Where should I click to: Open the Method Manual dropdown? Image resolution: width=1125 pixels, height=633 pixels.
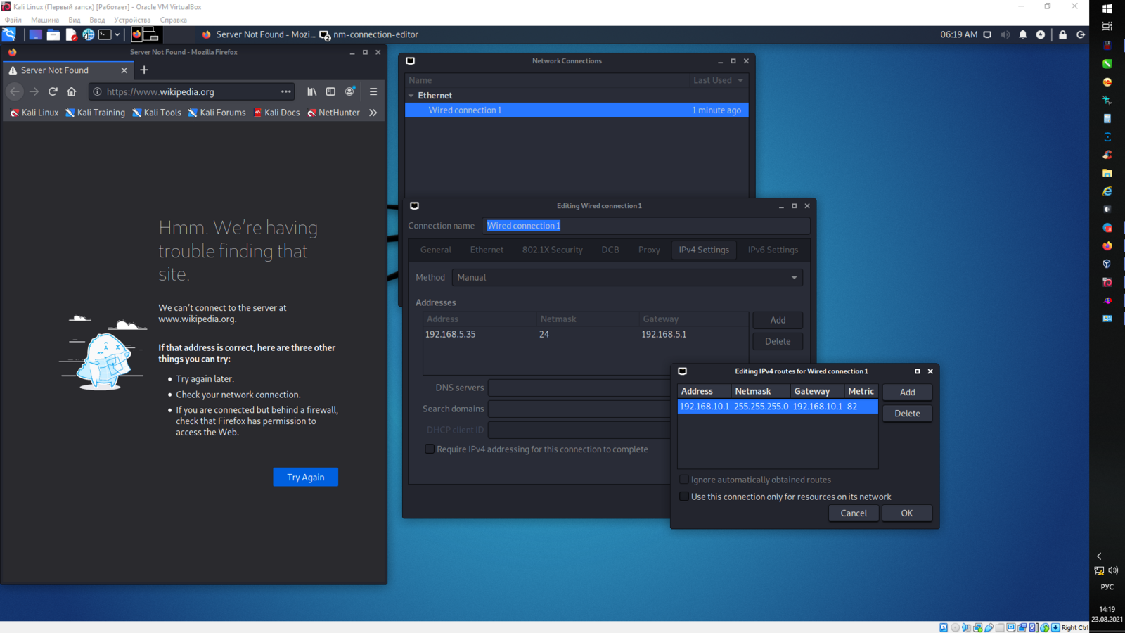click(627, 277)
